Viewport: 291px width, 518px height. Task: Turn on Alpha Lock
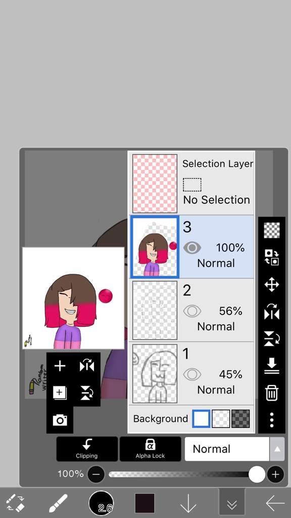150,449
